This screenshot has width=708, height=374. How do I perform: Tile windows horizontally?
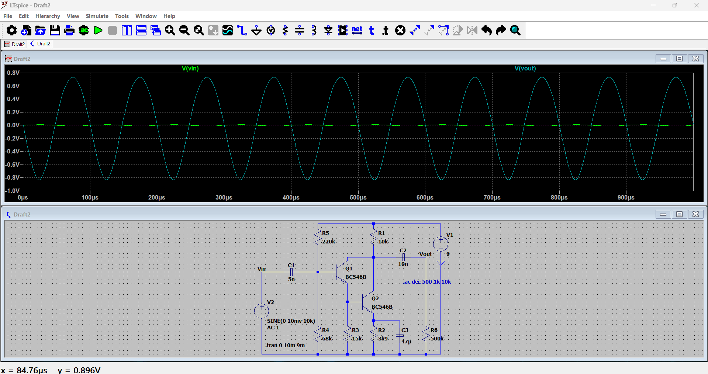pyautogui.click(x=141, y=30)
